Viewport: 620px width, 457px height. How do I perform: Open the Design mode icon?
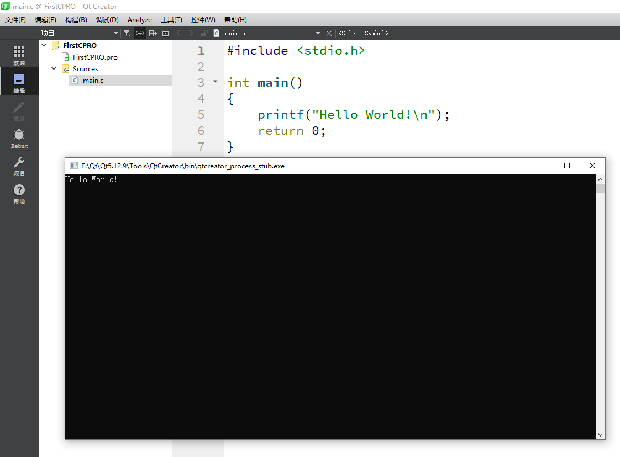click(x=19, y=110)
